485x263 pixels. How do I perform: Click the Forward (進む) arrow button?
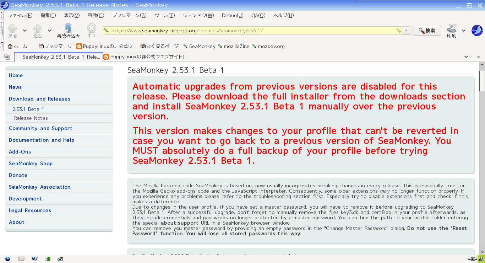coord(37,31)
